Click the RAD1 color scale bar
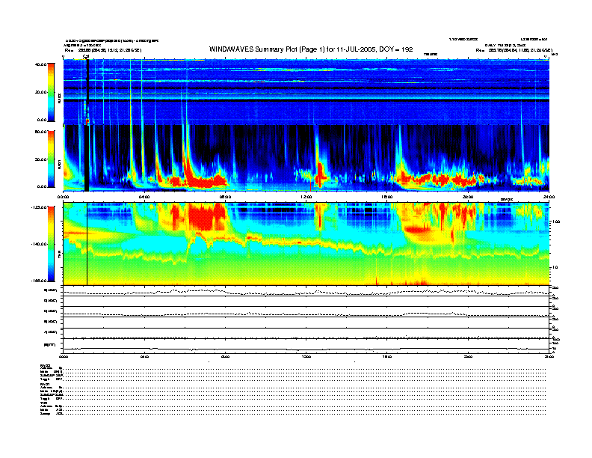 pos(51,159)
